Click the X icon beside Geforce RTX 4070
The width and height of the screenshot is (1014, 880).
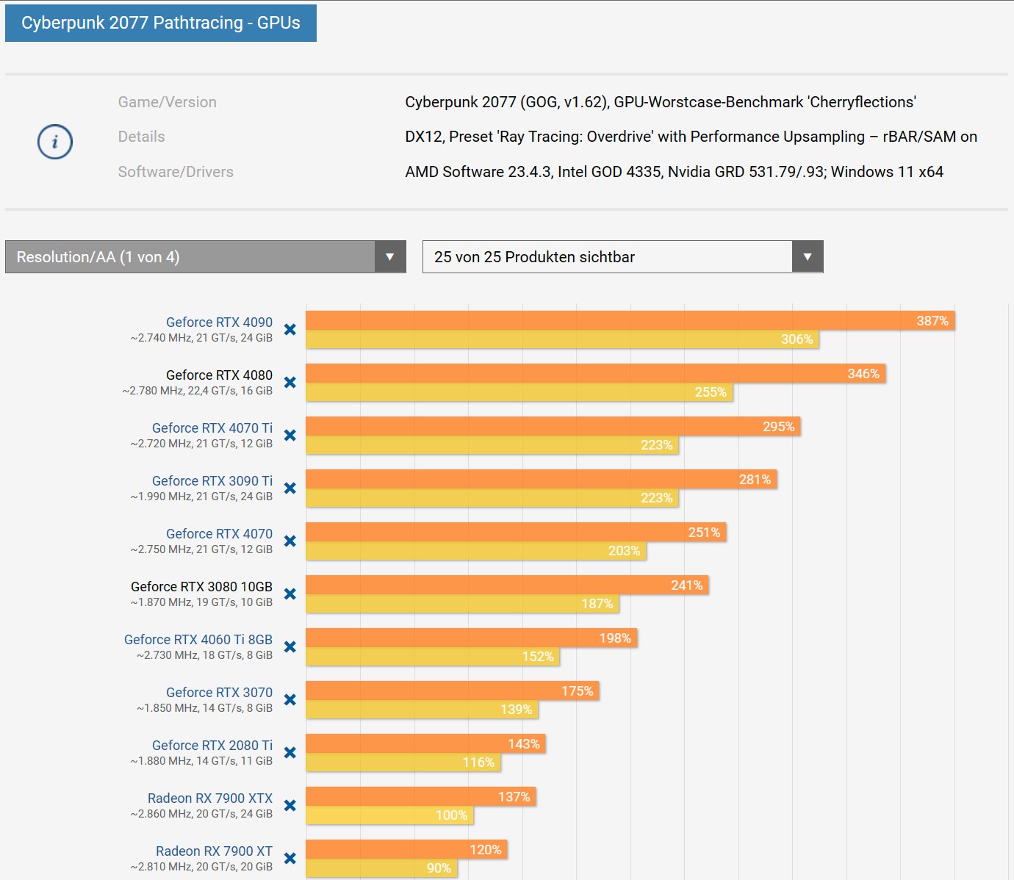click(x=290, y=541)
